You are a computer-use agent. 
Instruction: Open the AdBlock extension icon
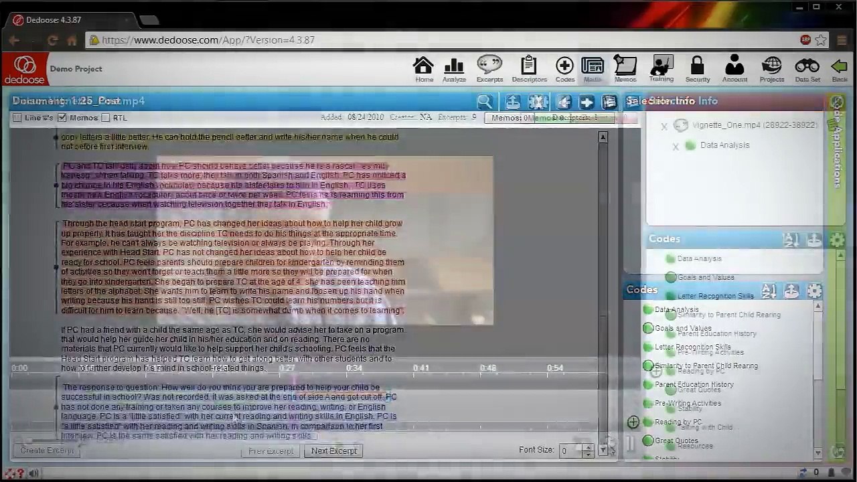tap(805, 40)
